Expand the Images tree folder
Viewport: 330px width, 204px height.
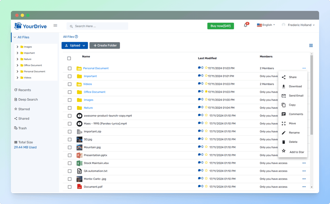coord(17,47)
